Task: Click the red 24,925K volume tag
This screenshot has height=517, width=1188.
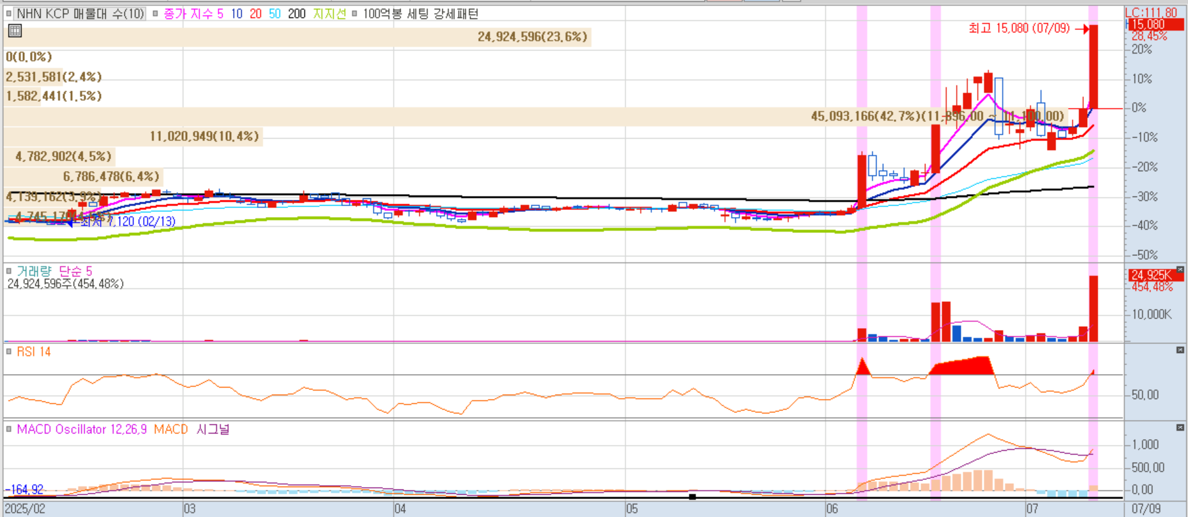Action: (x=1156, y=275)
